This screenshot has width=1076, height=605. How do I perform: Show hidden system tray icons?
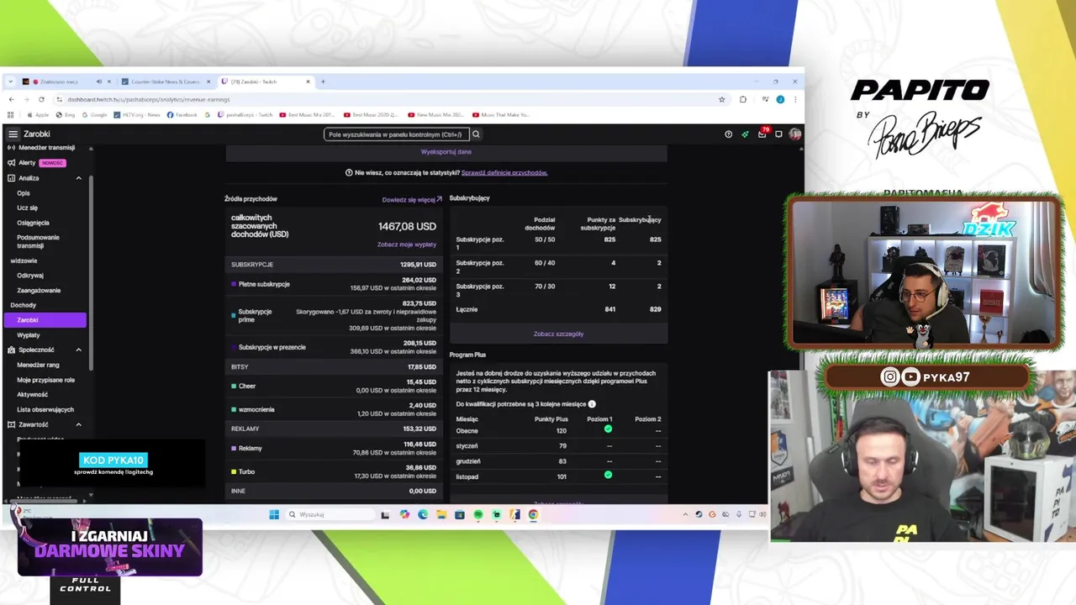click(x=685, y=514)
